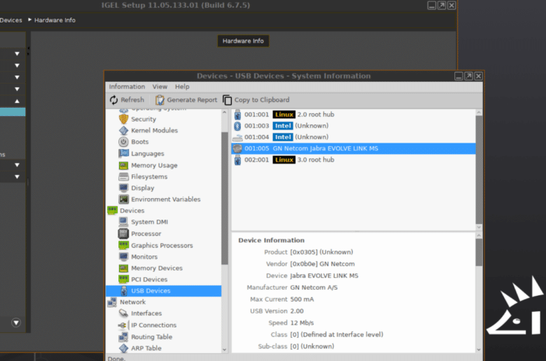Click device icon of entry 001:004

[x=237, y=137]
